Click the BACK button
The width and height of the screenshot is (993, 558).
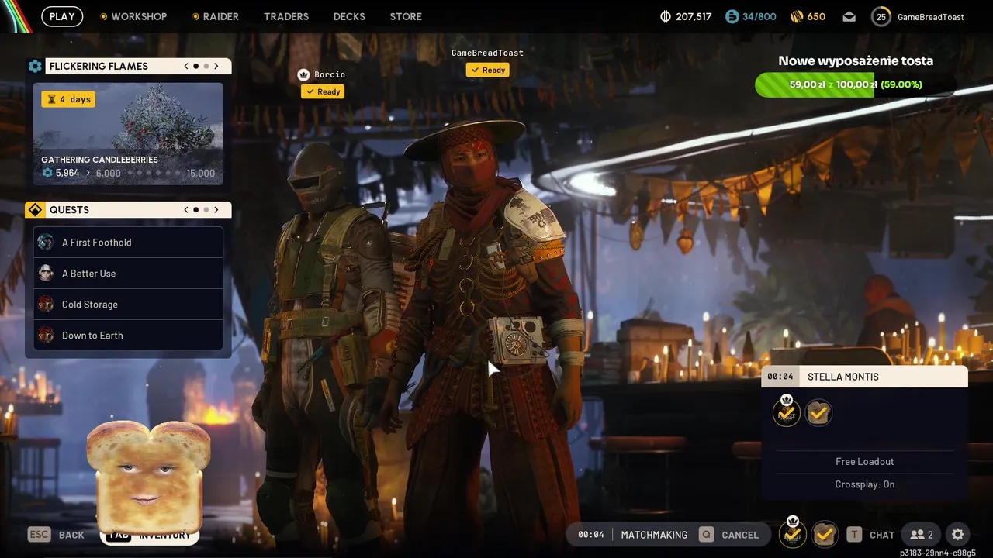pos(57,535)
